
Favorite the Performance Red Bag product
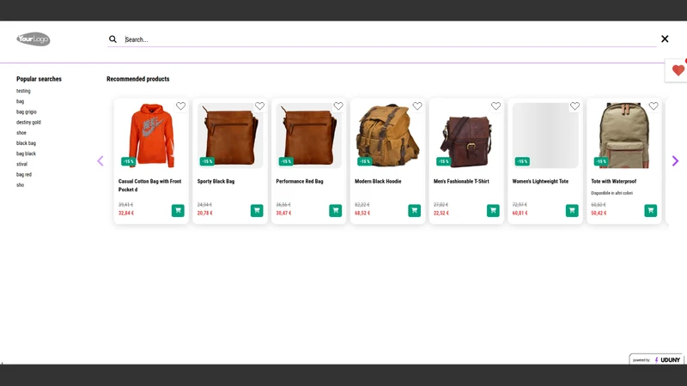(338, 106)
